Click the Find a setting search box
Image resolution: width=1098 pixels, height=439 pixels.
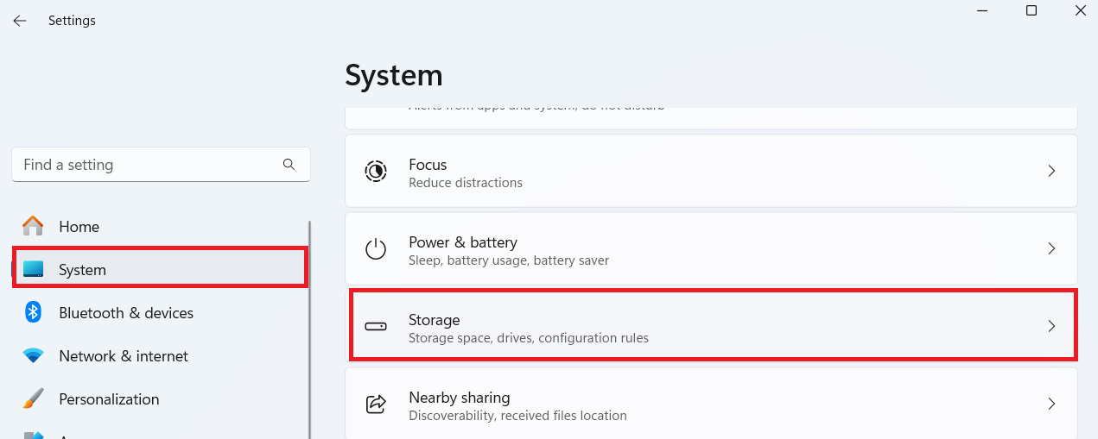147,165
